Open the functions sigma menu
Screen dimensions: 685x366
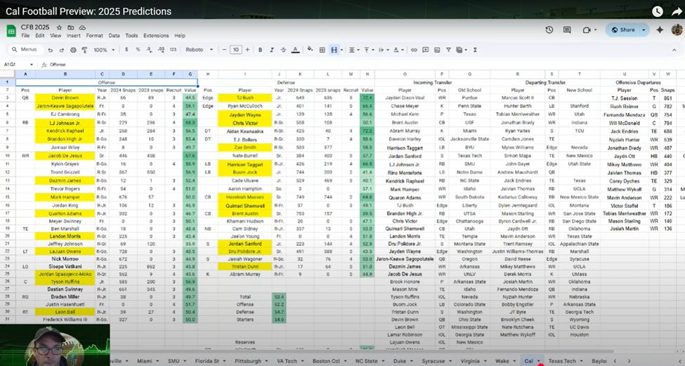tap(475, 50)
